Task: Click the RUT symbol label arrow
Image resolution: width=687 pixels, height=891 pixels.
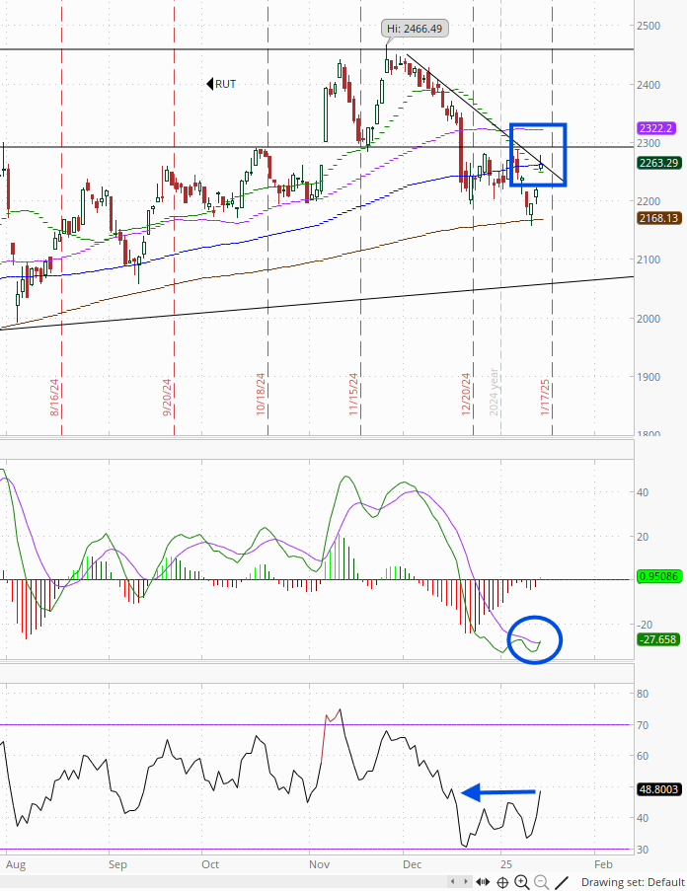Action: pos(209,84)
